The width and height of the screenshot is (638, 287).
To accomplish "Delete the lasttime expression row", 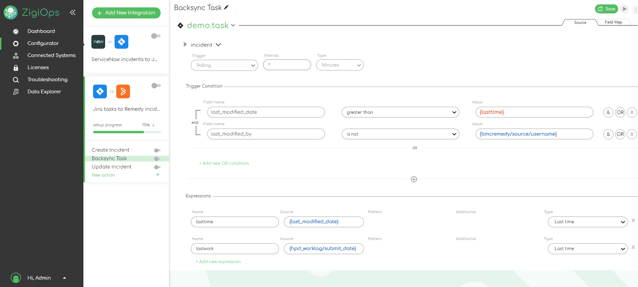I will click(633, 221).
